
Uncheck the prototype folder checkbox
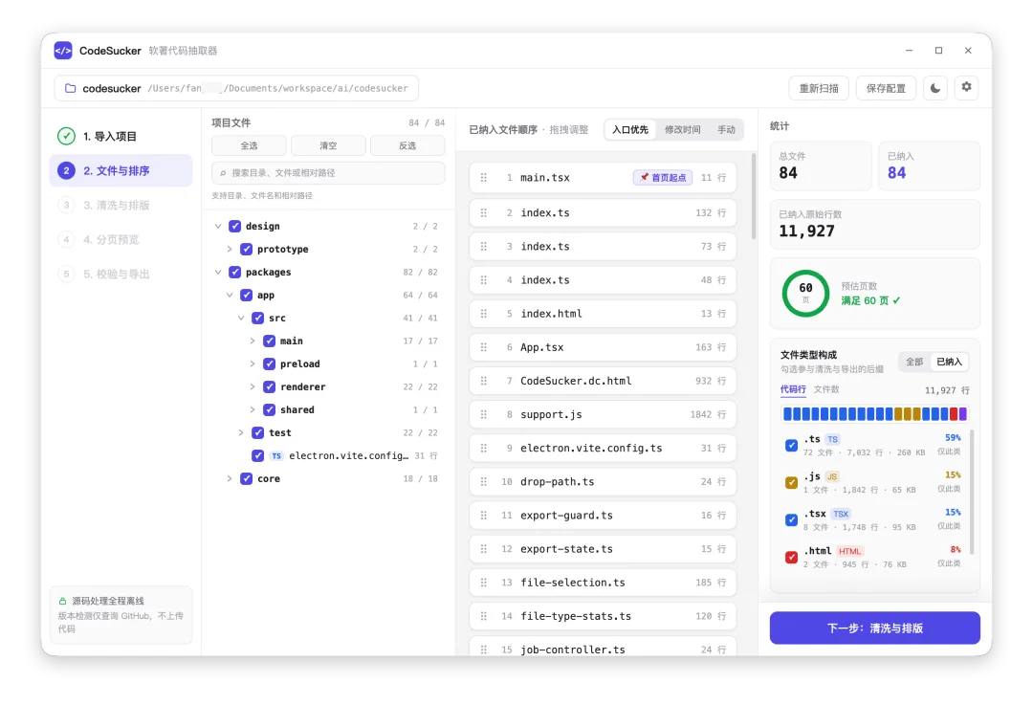247,249
